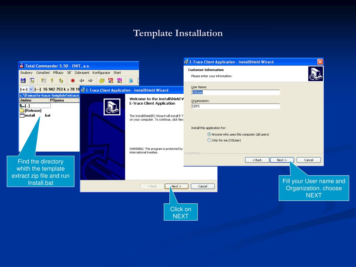The width and height of the screenshot is (356, 267).
Task: Click the directory tree panel icon in Total Commander toolbar
Action: click(32, 80)
